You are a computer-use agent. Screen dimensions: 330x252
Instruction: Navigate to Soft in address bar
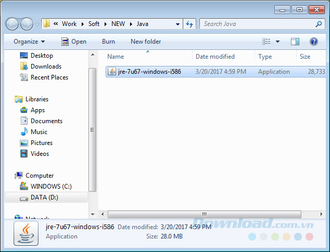click(x=94, y=24)
